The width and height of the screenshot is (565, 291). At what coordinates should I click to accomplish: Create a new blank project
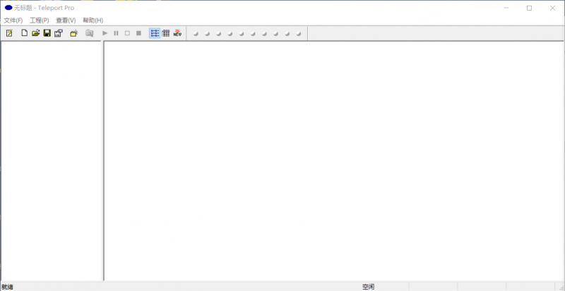[x=24, y=33]
